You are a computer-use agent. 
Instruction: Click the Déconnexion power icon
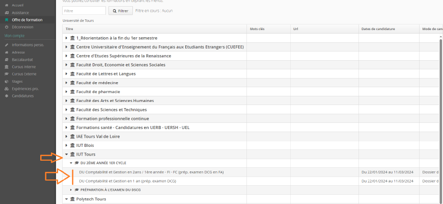[x=7, y=27]
